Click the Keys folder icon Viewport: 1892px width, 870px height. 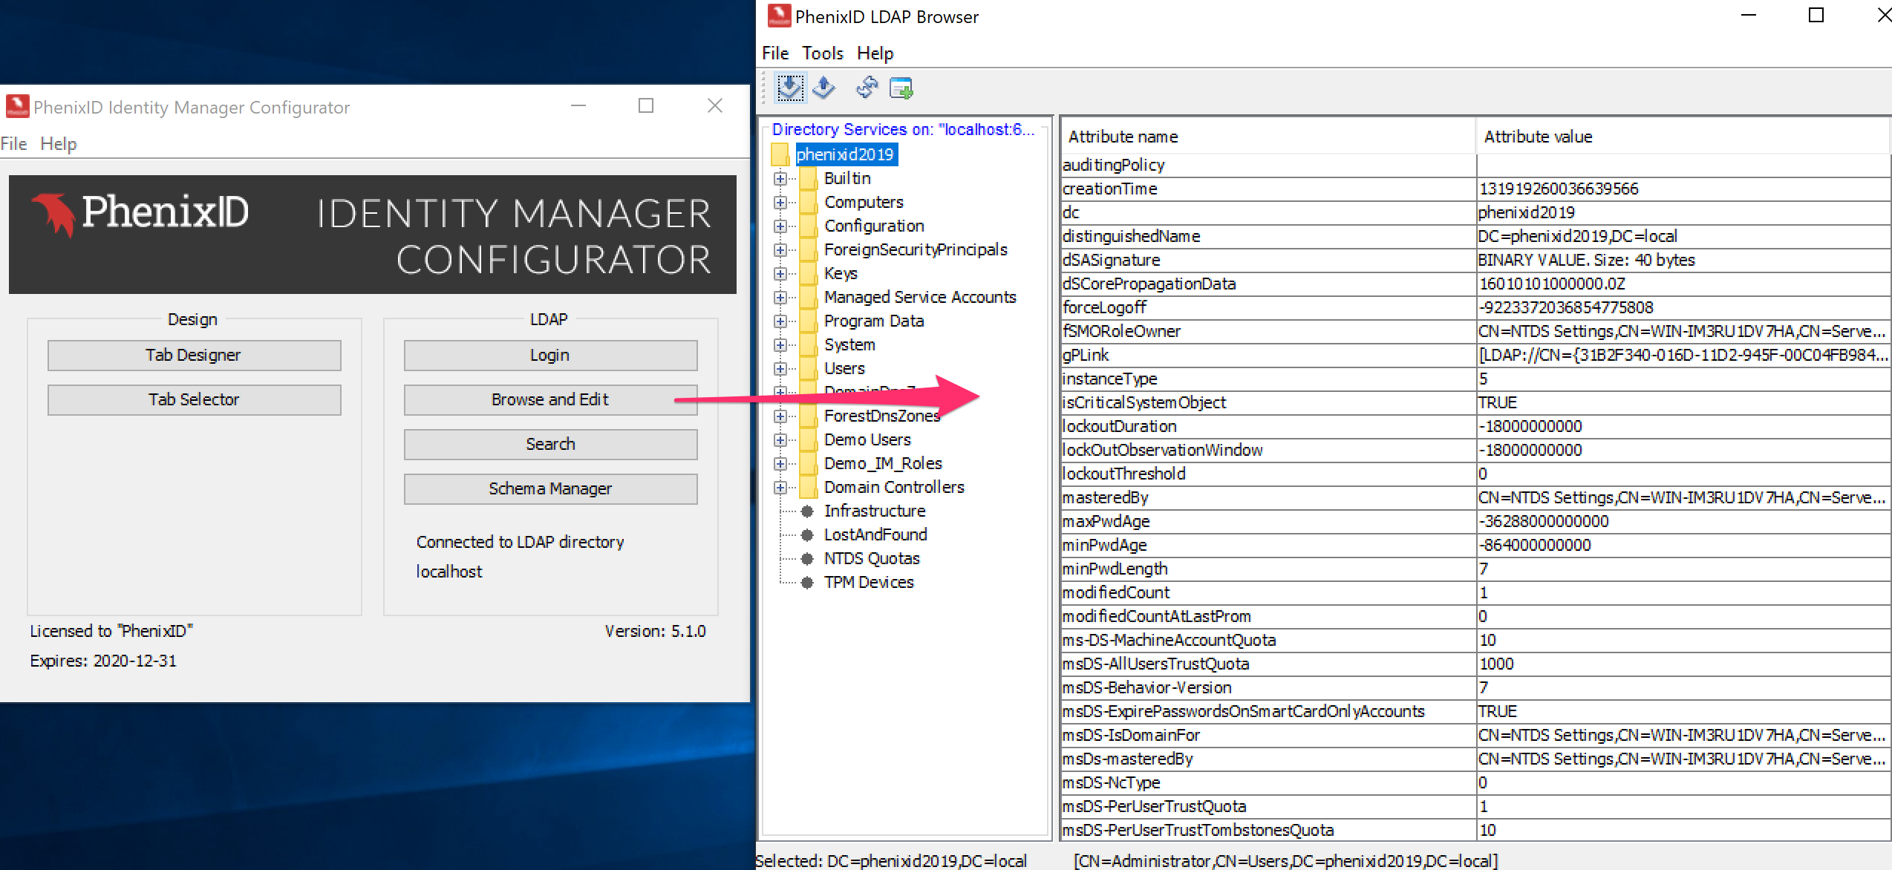(x=809, y=273)
